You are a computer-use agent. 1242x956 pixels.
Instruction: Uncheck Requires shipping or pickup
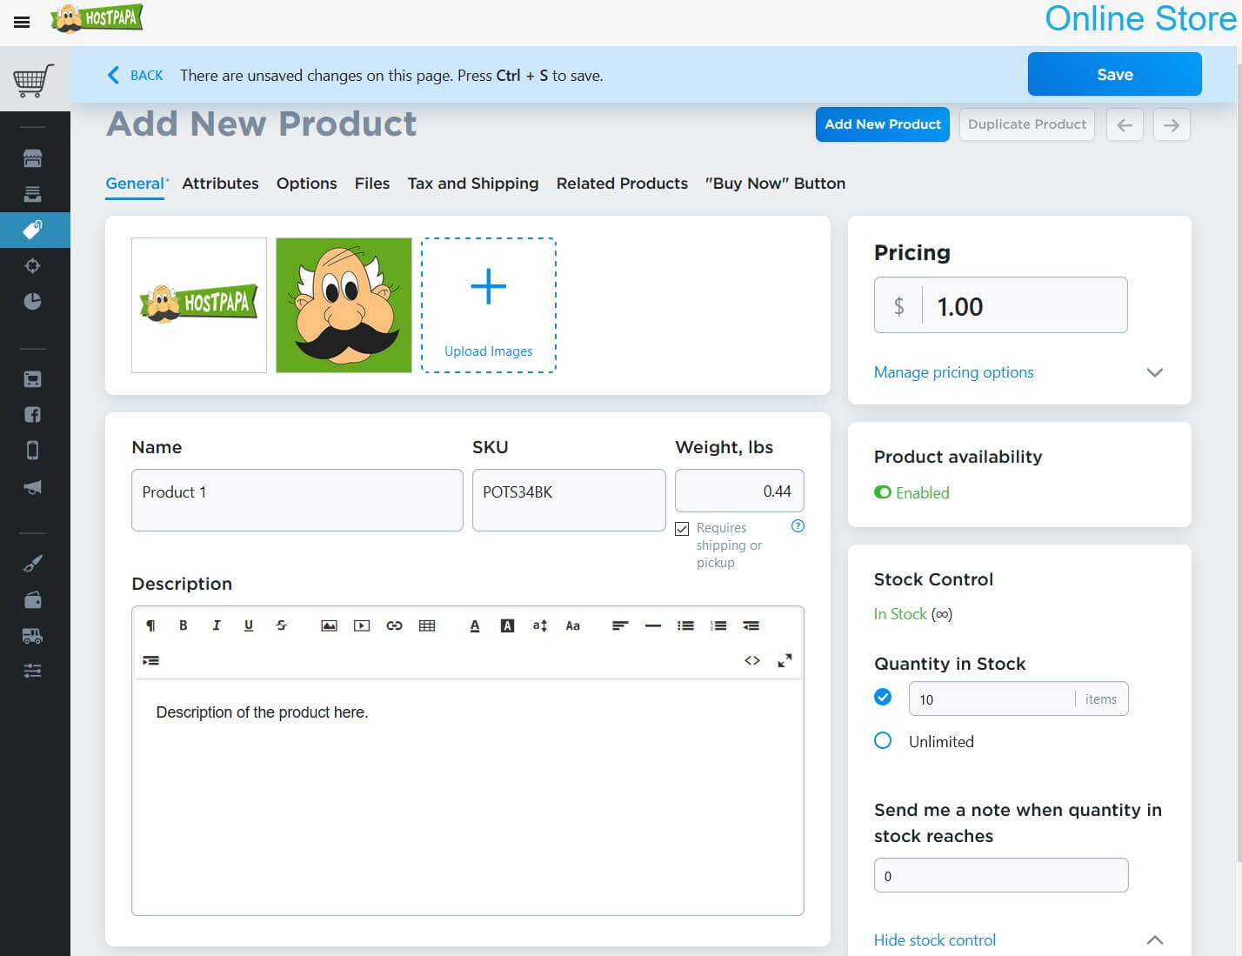tap(682, 528)
